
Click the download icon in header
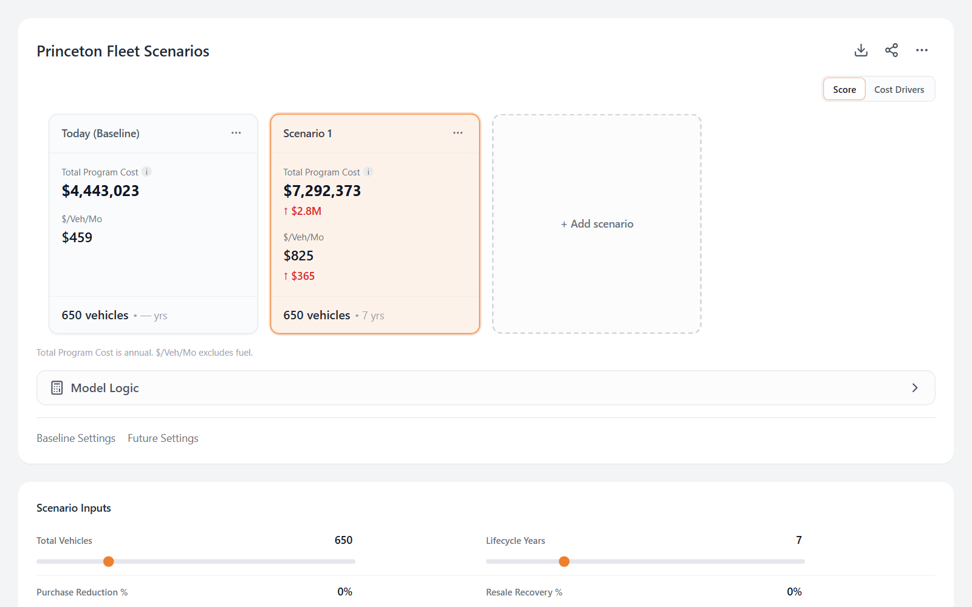click(x=861, y=50)
